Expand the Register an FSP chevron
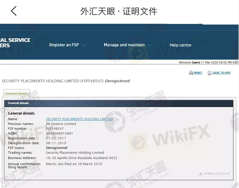 [84, 45]
